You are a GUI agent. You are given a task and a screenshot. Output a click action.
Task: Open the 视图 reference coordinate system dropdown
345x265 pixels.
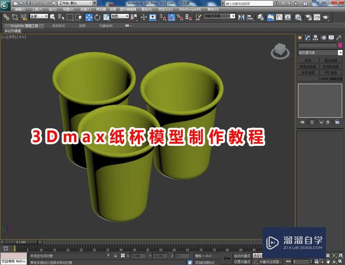click(x=119, y=16)
